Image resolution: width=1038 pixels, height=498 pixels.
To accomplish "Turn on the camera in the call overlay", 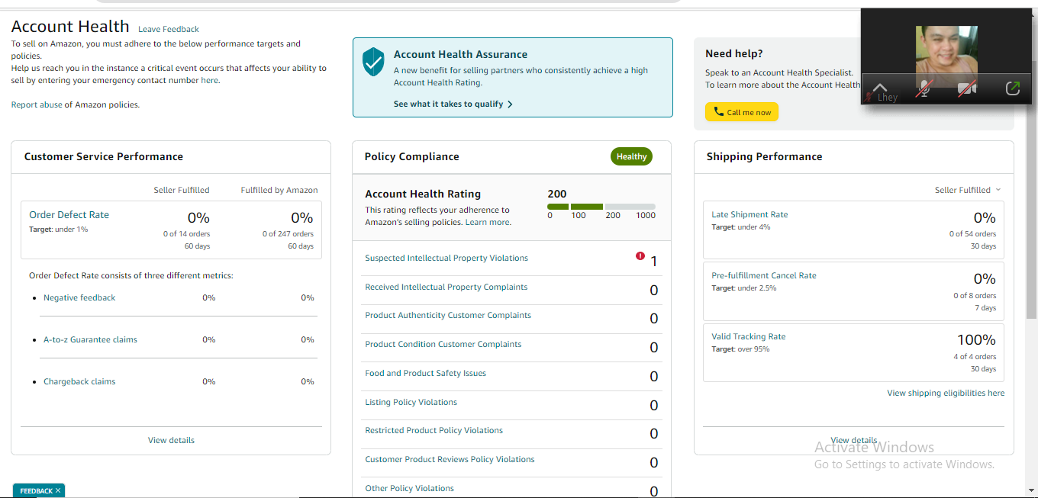I will (968, 89).
